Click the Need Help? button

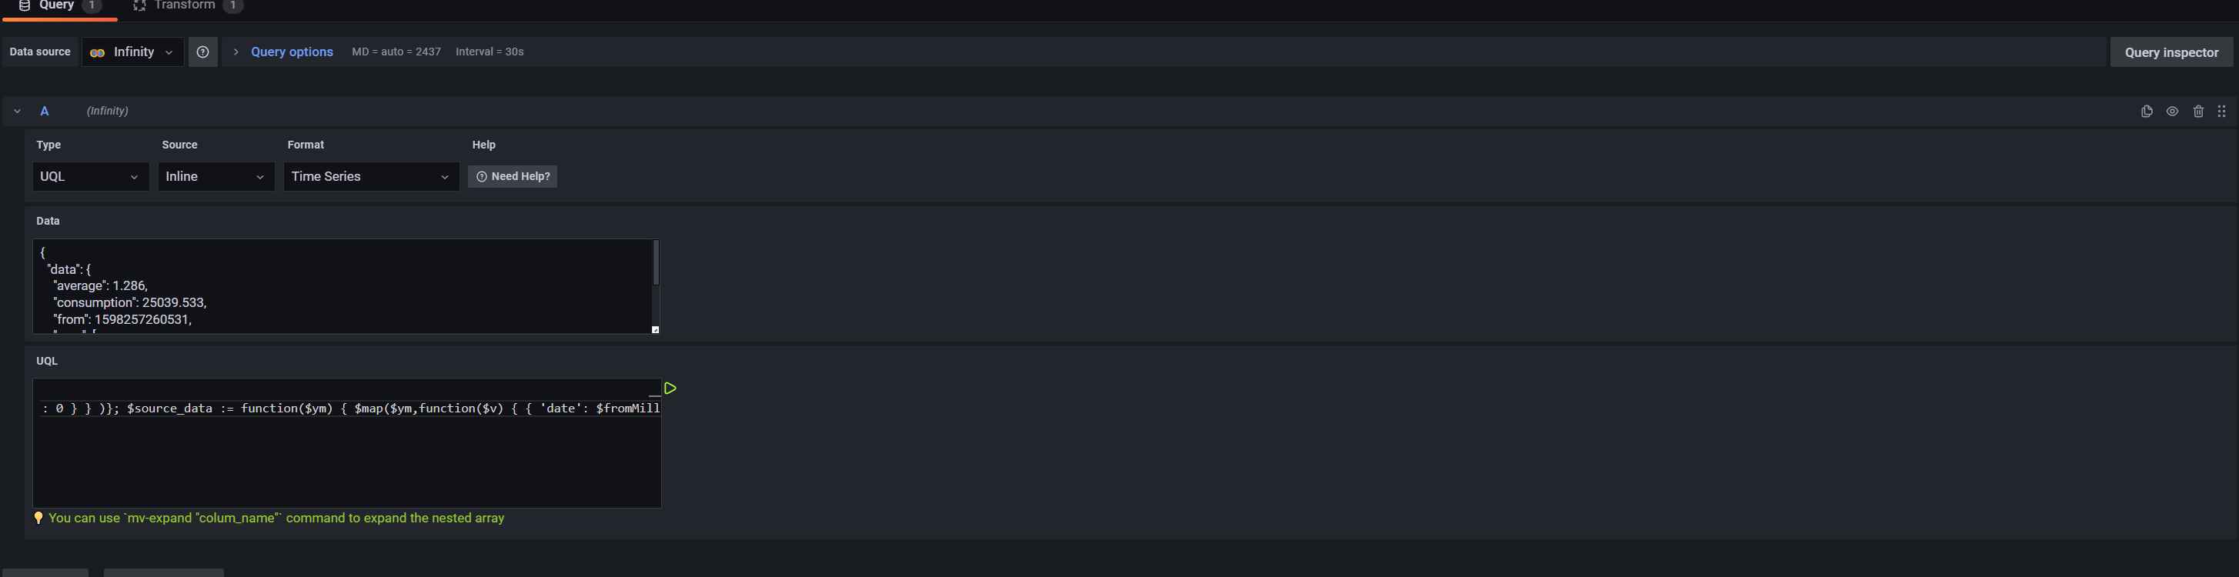[512, 176]
